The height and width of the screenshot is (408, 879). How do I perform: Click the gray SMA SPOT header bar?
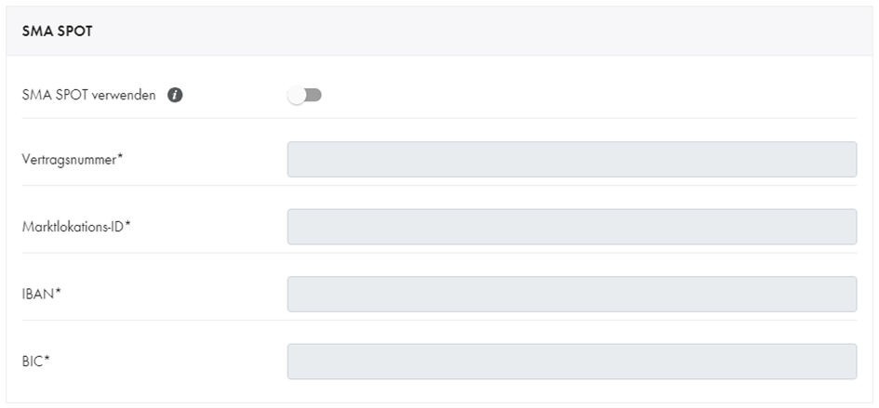[x=439, y=32]
